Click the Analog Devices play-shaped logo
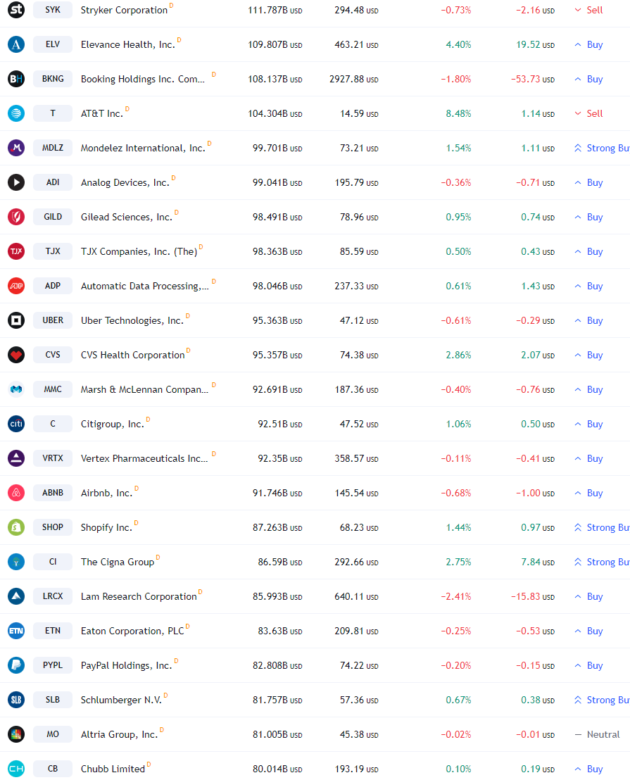Image resolution: width=630 pixels, height=780 pixels. pos(16,182)
